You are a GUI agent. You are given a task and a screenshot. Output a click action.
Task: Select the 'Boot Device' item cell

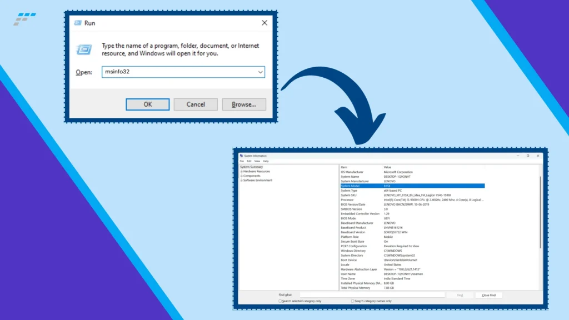(348, 260)
